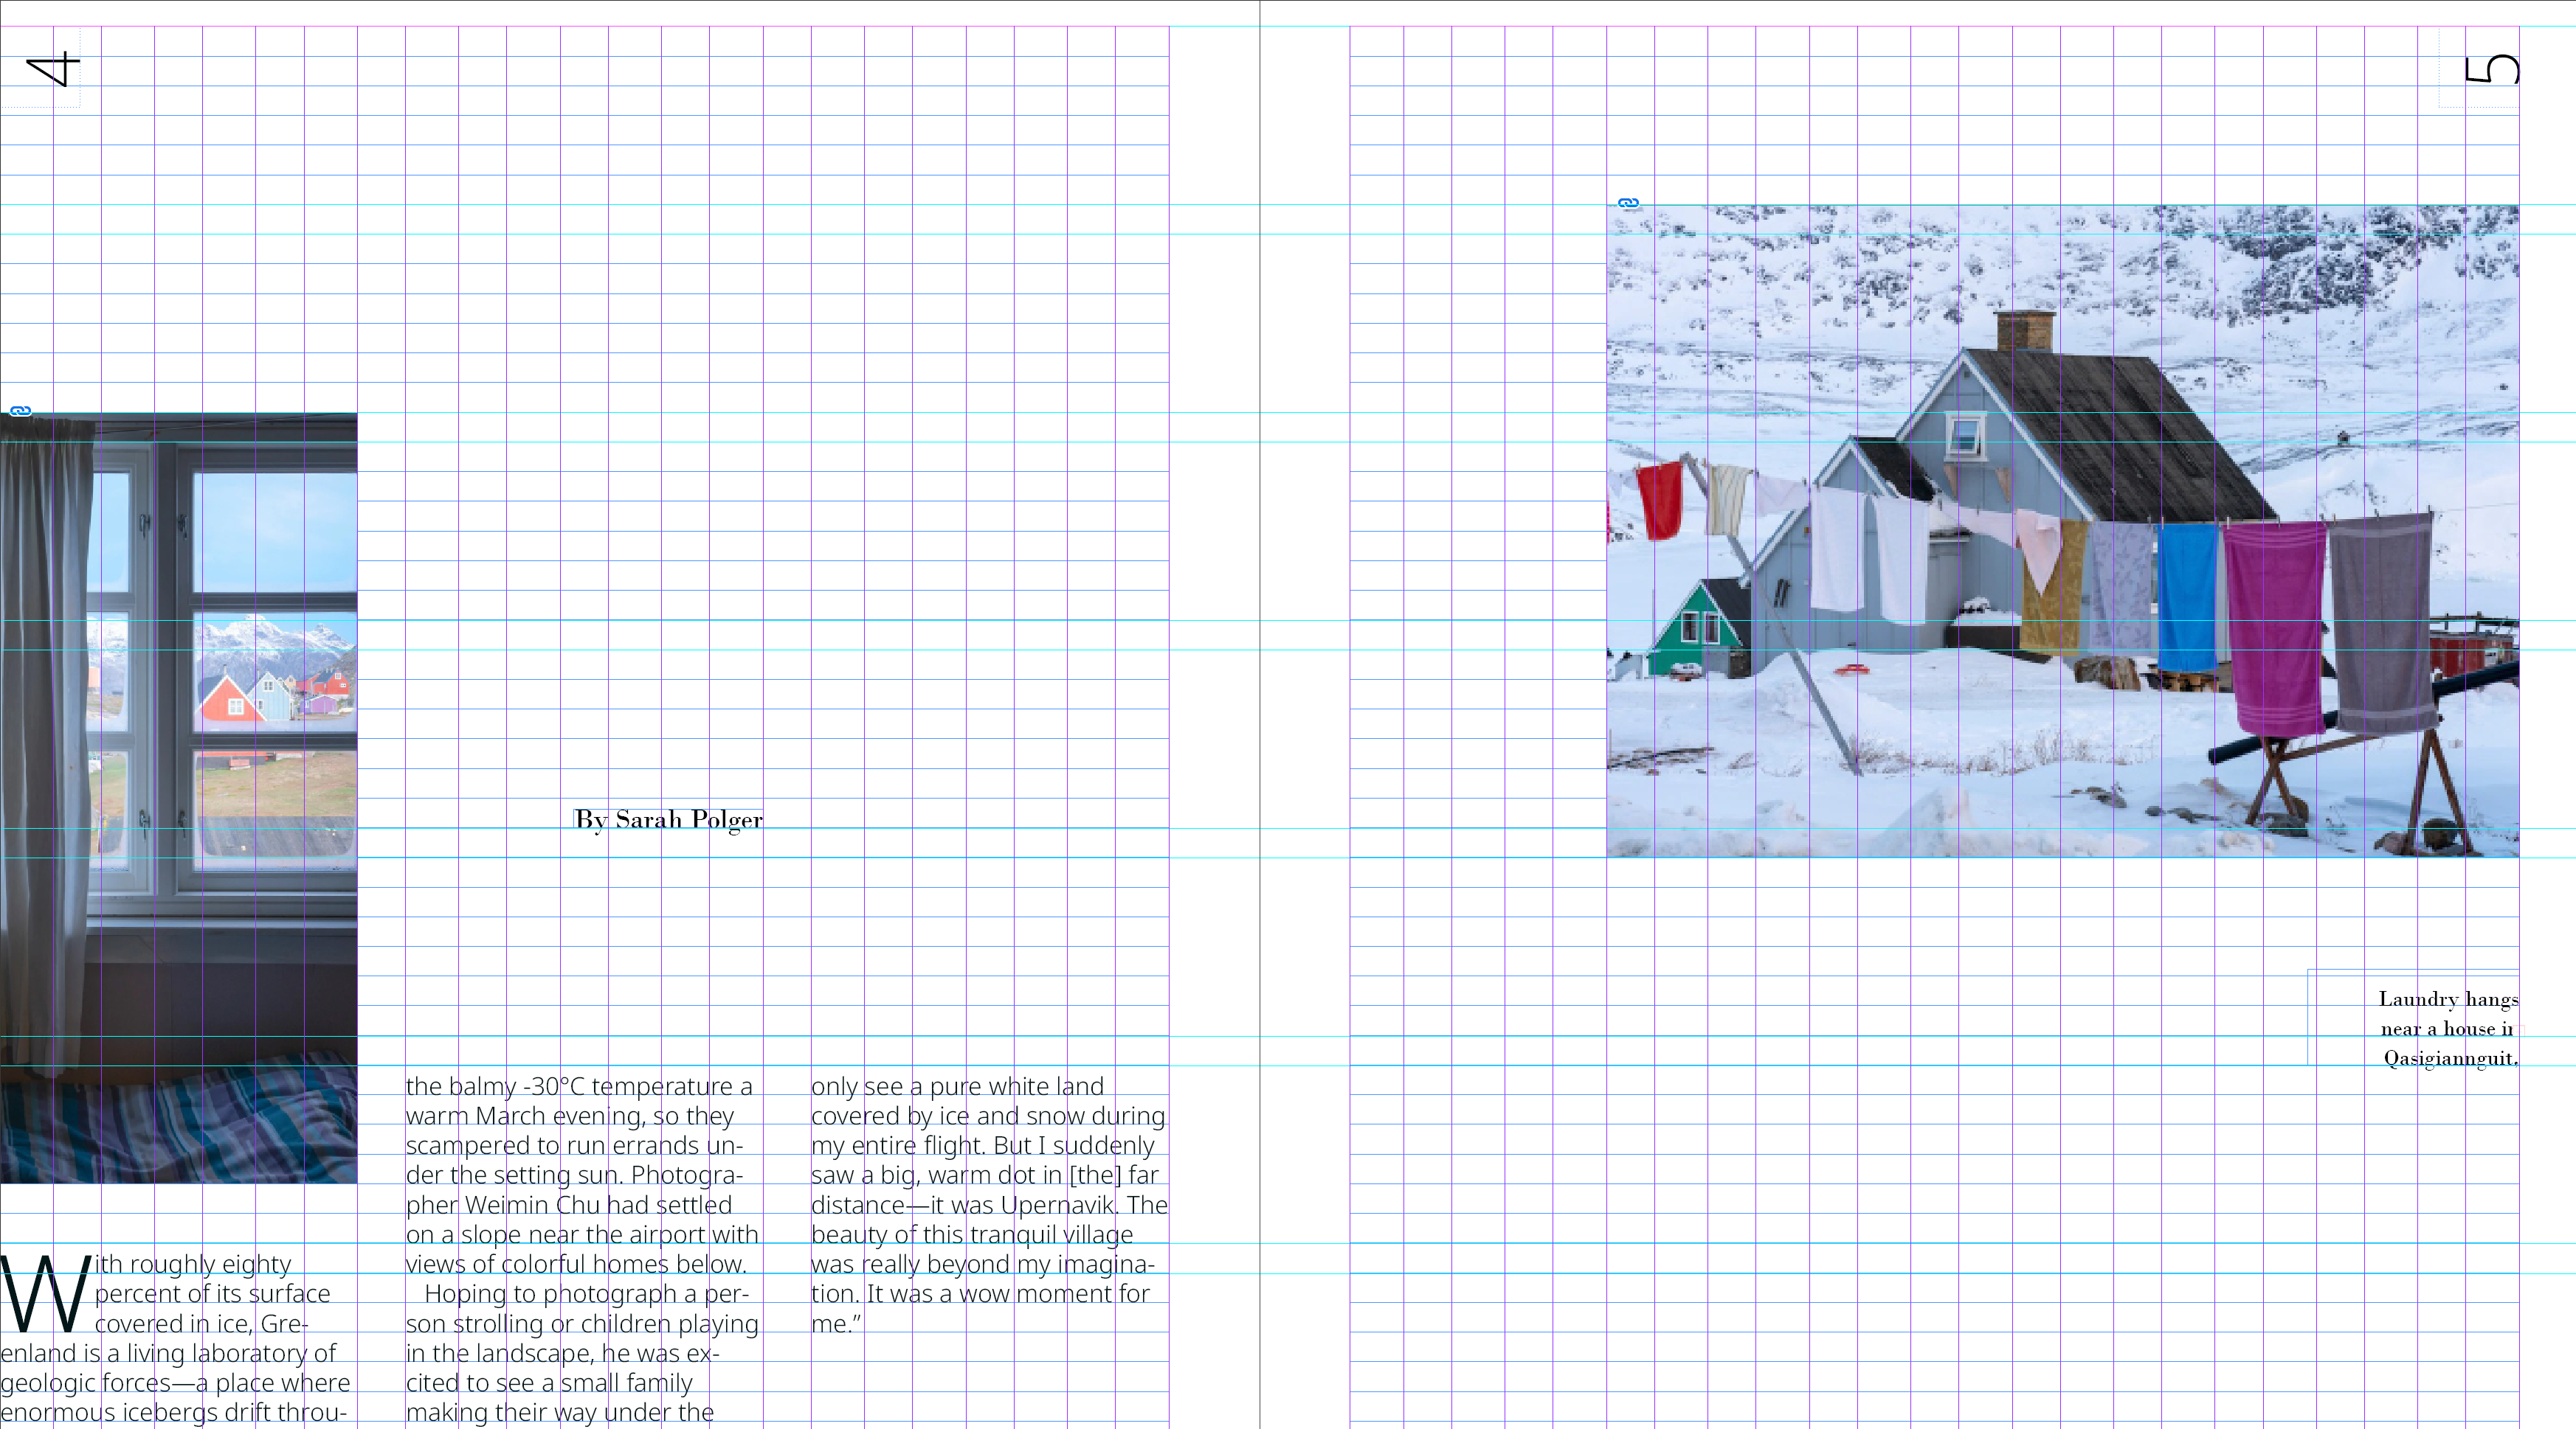Image resolution: width=2576 pixels, height=1429 pixels.
Task: Click the line "distance—it was Upernavik. The"
Action: 989,1205
